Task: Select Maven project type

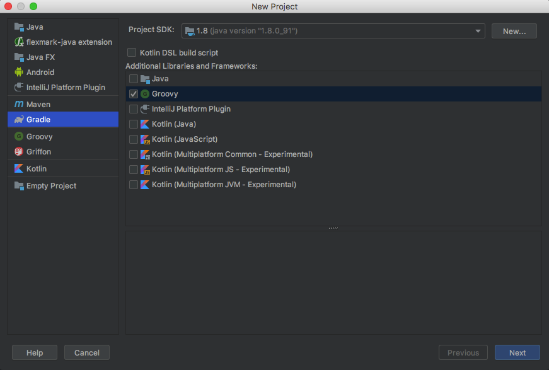Action: coord(63,104)
